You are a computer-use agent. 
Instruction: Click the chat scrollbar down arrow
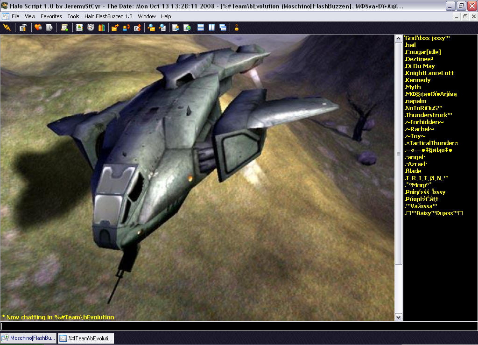(399, 317)
